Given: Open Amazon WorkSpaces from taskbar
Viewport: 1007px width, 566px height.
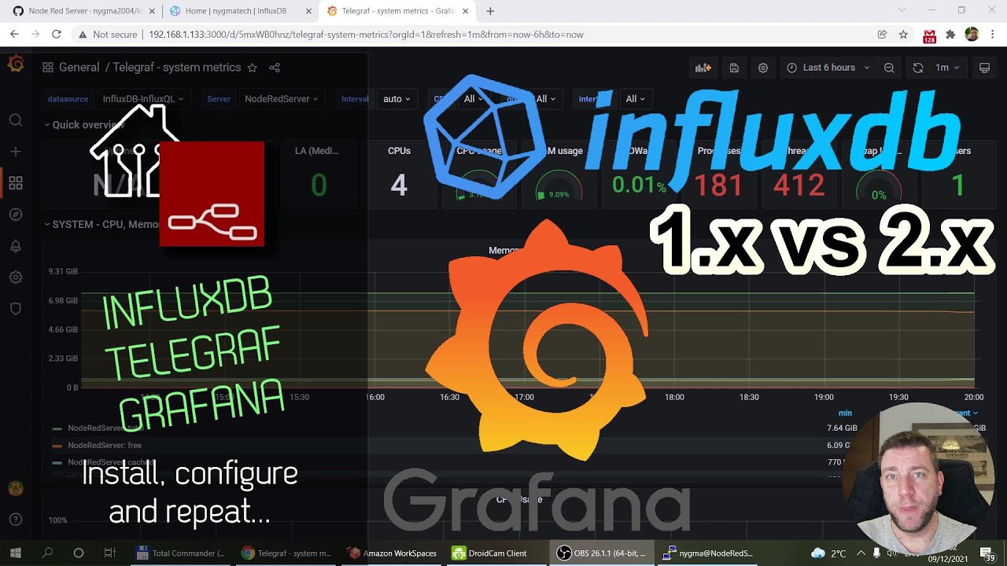Looking at the screenshot, I should tap(392, 553).
